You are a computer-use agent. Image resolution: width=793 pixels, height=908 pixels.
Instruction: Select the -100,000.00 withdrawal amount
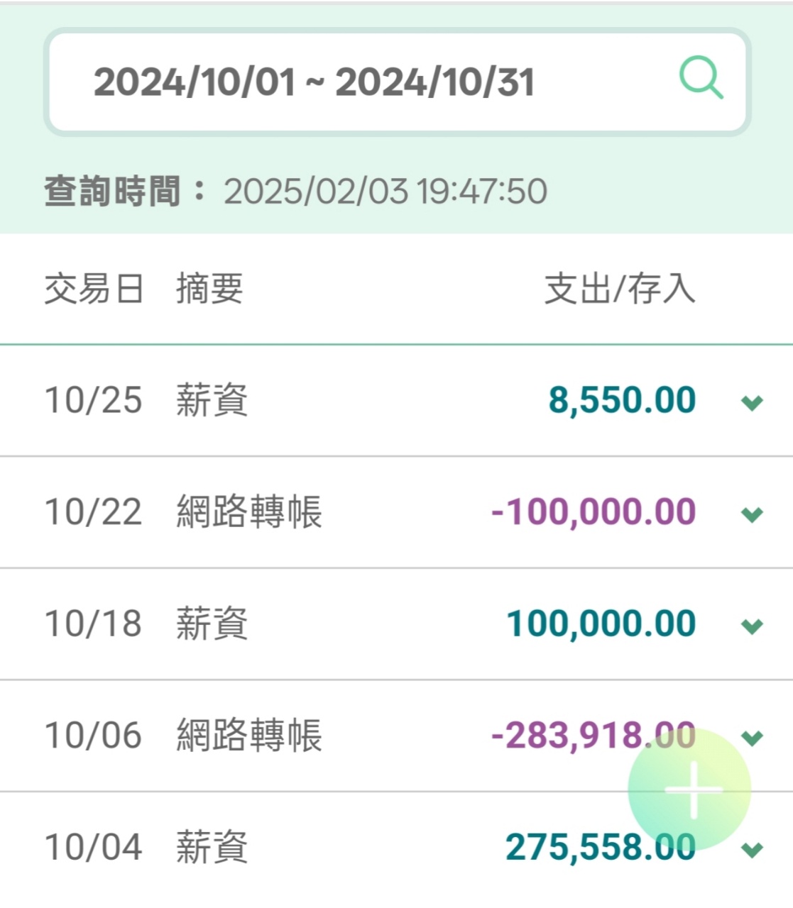[x=594, y=512]
